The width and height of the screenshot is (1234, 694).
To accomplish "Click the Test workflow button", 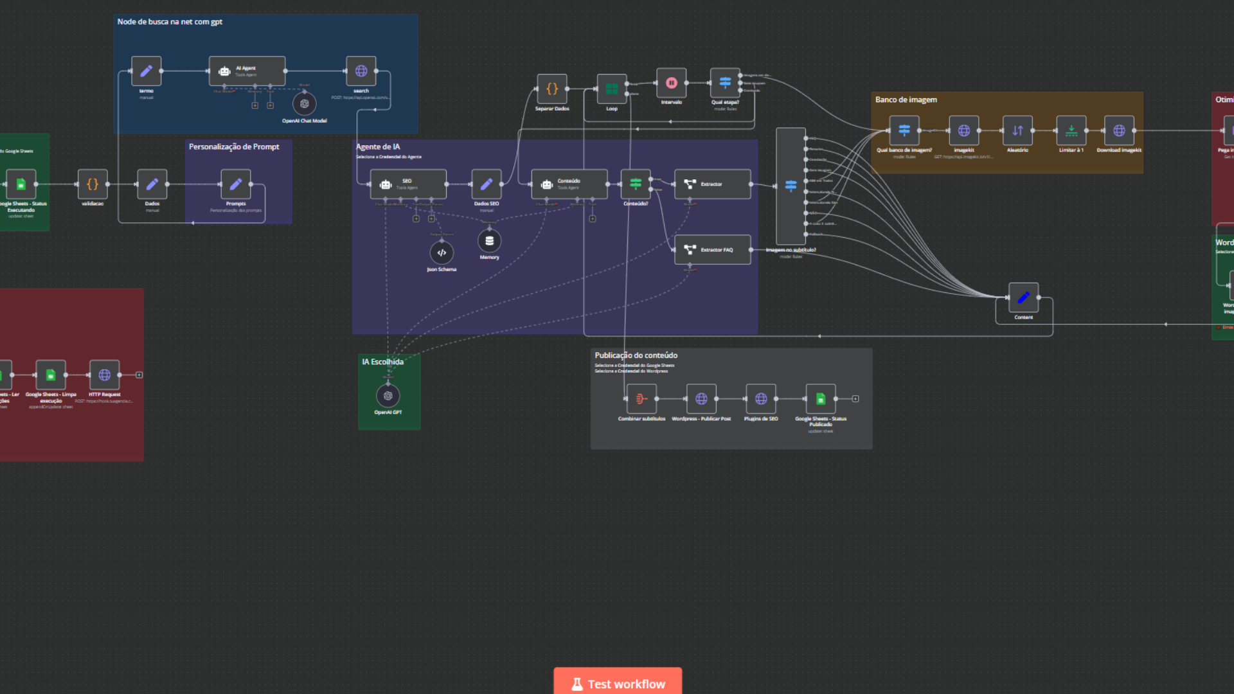I will 618,684.
